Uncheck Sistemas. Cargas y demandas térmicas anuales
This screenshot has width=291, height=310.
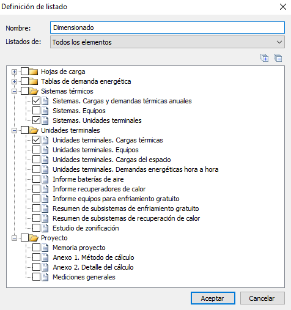pos(36,101)
